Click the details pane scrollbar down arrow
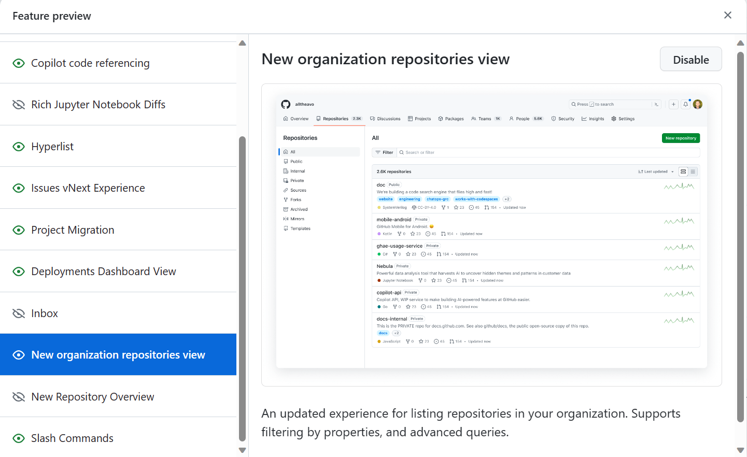The image size is (747, 457). tap(740, 450)
